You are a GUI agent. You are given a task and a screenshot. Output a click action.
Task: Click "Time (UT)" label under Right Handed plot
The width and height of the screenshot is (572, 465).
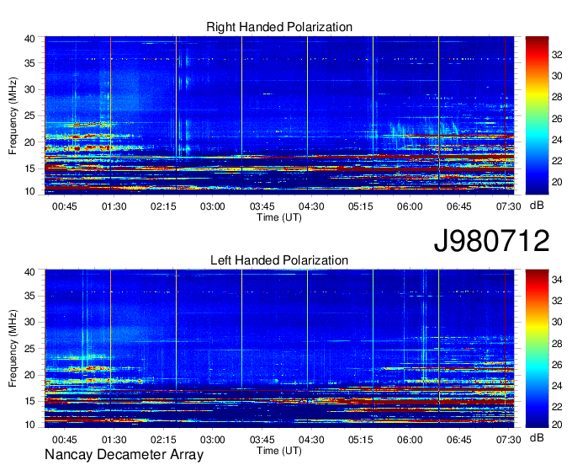pos(279,217)
